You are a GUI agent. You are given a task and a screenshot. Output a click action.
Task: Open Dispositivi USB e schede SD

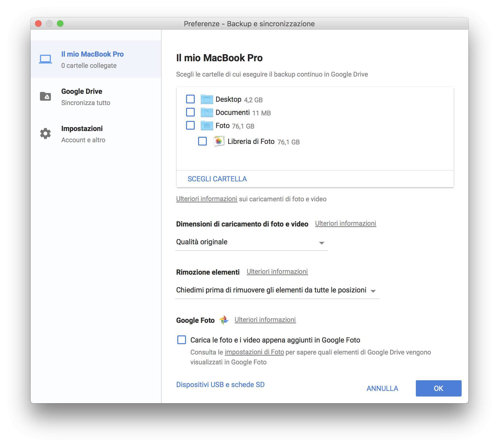(220, 385)
